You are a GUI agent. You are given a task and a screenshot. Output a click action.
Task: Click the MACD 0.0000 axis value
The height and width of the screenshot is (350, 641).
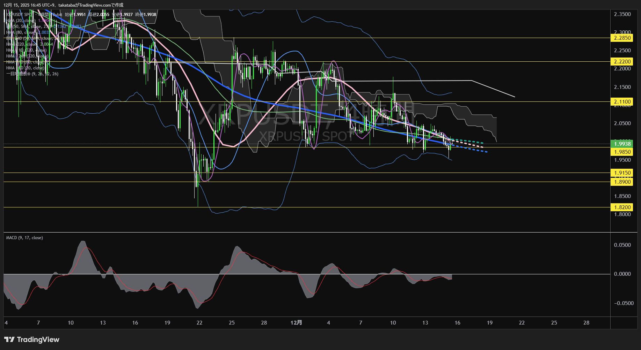click(x=622, y=274)
